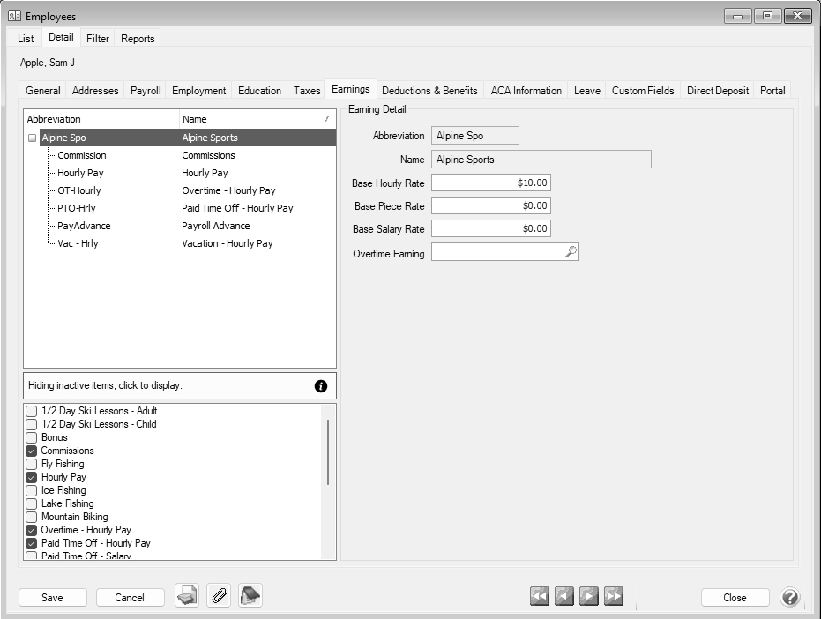Collapse the Alpine Spo tree node
Image resolution: width=821 pixels, height=619 pixels.
[33, 138]
